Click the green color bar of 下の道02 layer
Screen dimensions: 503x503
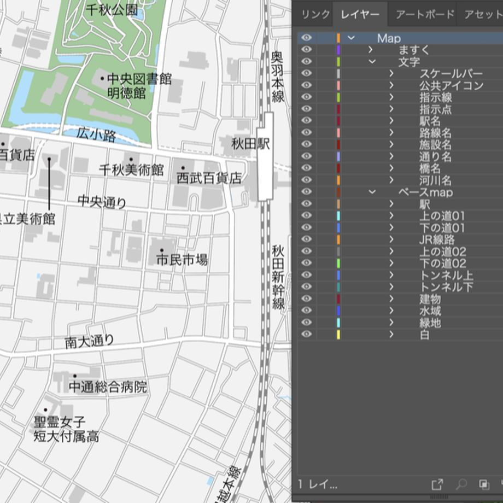coord(338,263)
